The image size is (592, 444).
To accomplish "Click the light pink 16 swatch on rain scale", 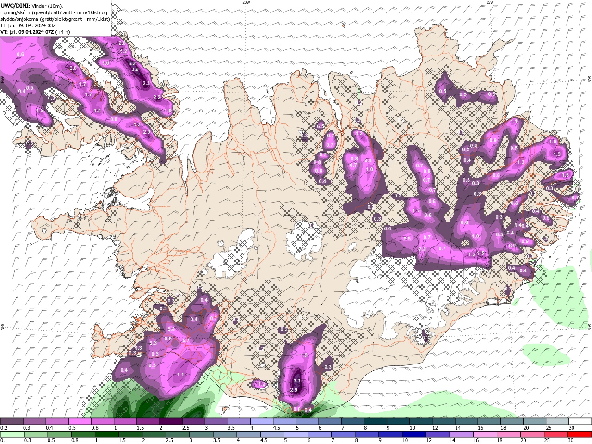I will 485,434.
